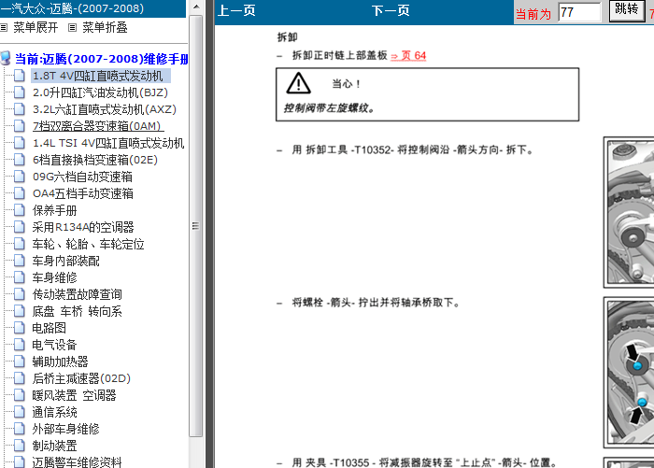654x468 pixels.
Task: Click the page icon beside 保养手册
Action: coord(20,210)
